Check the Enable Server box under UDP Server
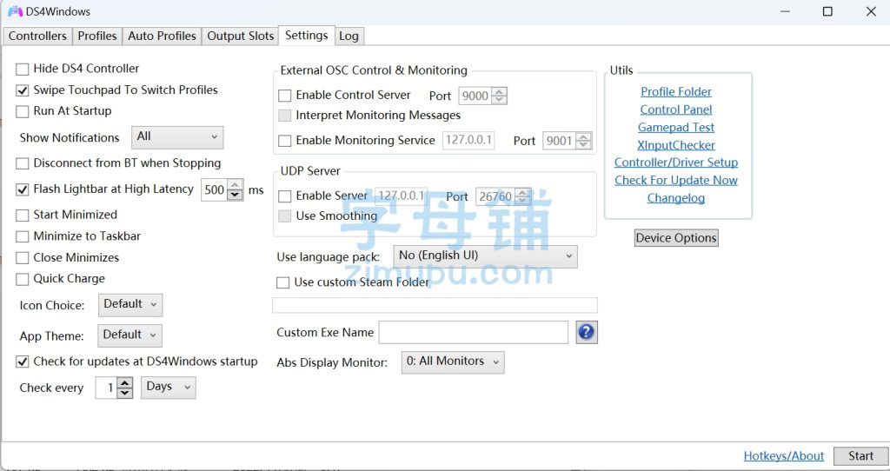Screen dimensions: 890x471 point(284,196)
